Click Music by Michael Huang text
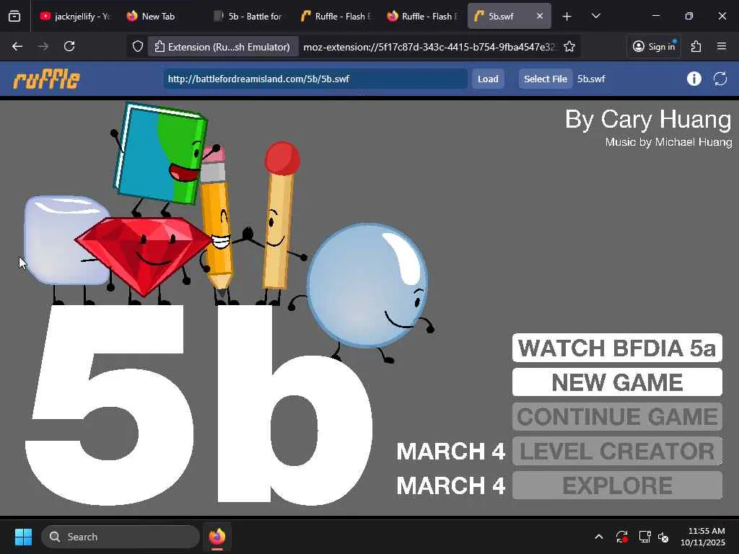This screenshot has width=739, height=554. [668, 142]
